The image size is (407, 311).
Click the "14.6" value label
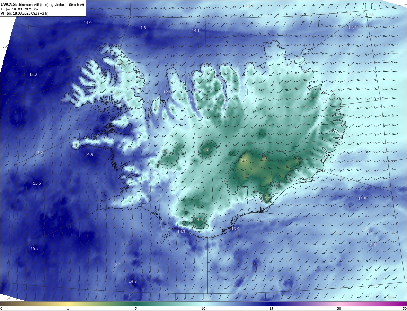[142, 28]
